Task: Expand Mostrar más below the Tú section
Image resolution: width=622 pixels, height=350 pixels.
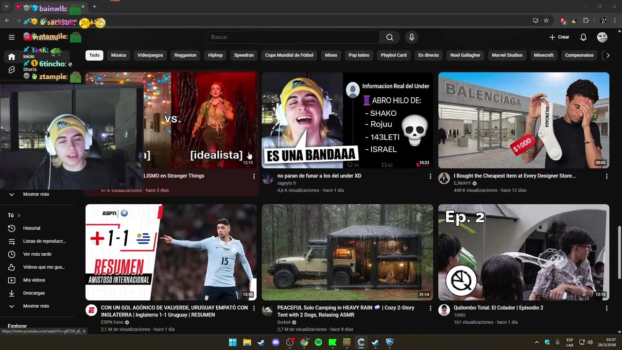Action: (37, 306)
